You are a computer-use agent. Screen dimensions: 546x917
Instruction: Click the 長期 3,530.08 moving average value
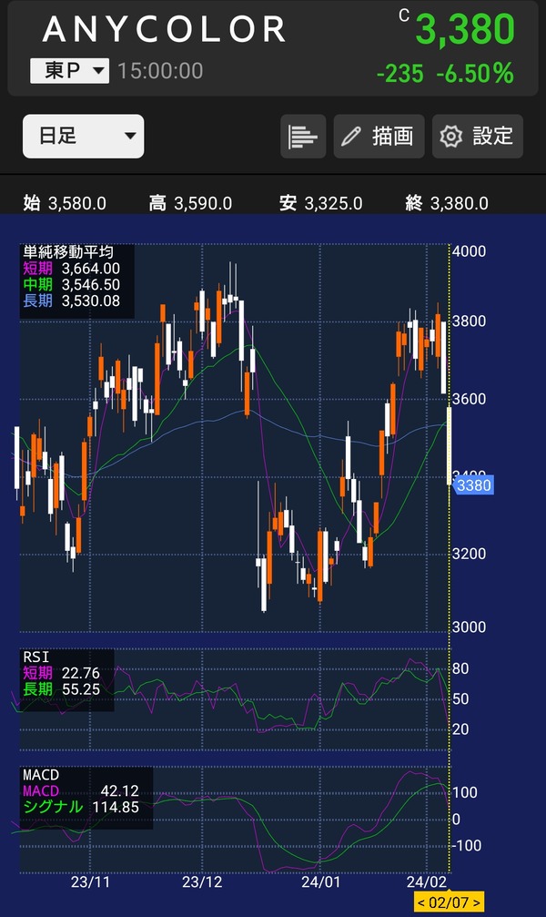pyautogui.click(x=71, y=301)
